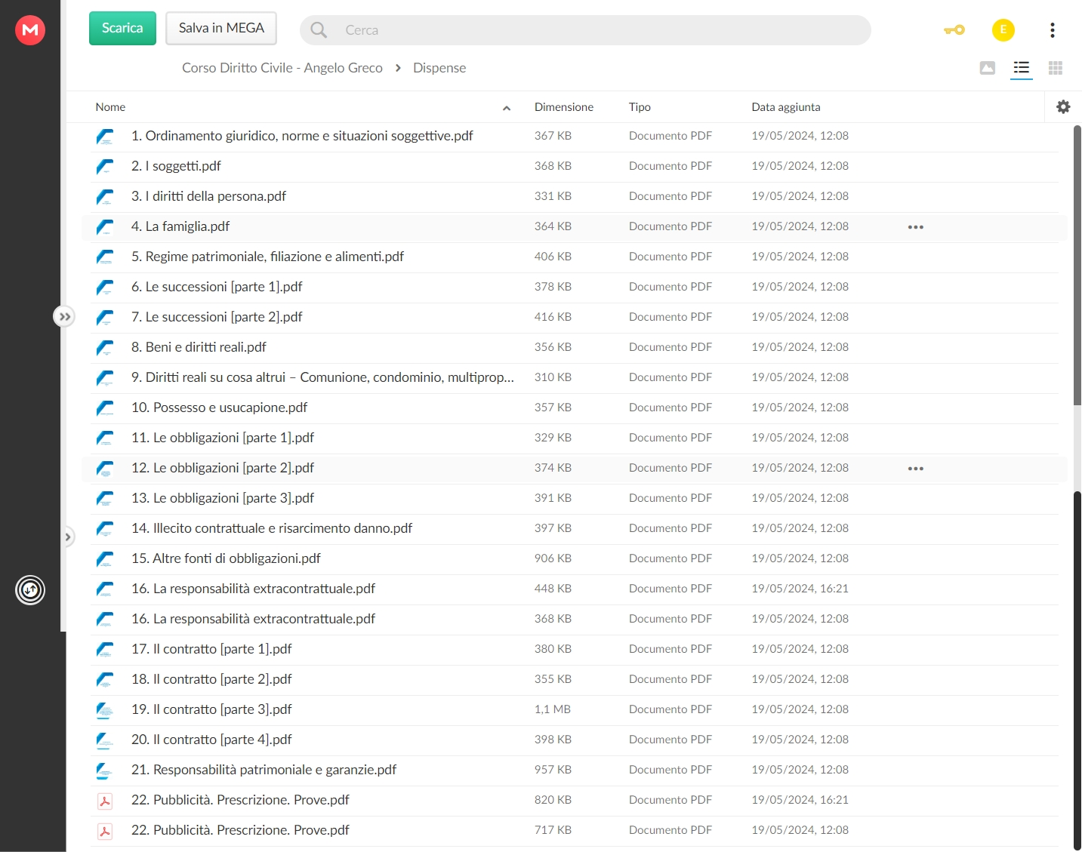This screenshot has height=852, width=1082.
Task: Open the yellow E account avatar
Action: tap(1003, 30)
